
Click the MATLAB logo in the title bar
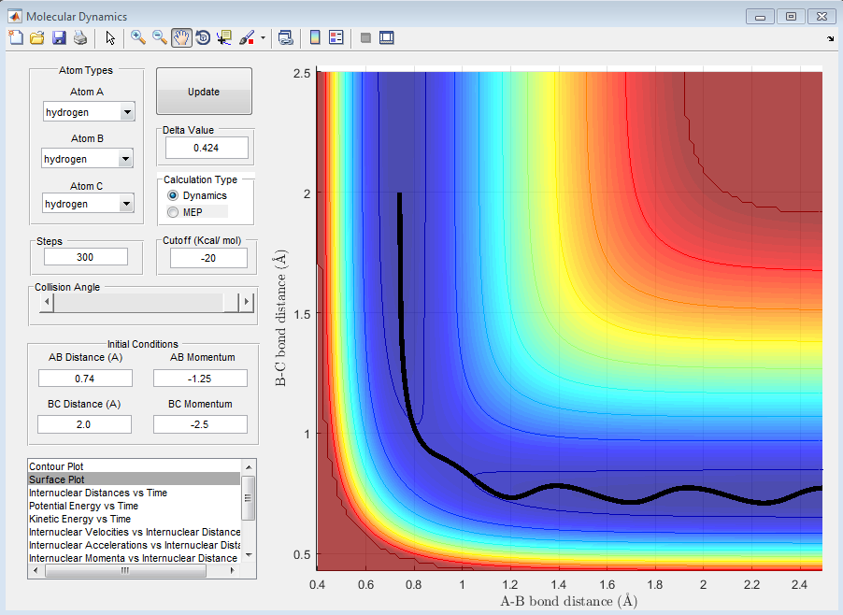pos(15,16)
